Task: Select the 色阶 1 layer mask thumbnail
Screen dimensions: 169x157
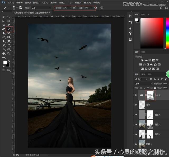Action: click(x=151, y=95)
